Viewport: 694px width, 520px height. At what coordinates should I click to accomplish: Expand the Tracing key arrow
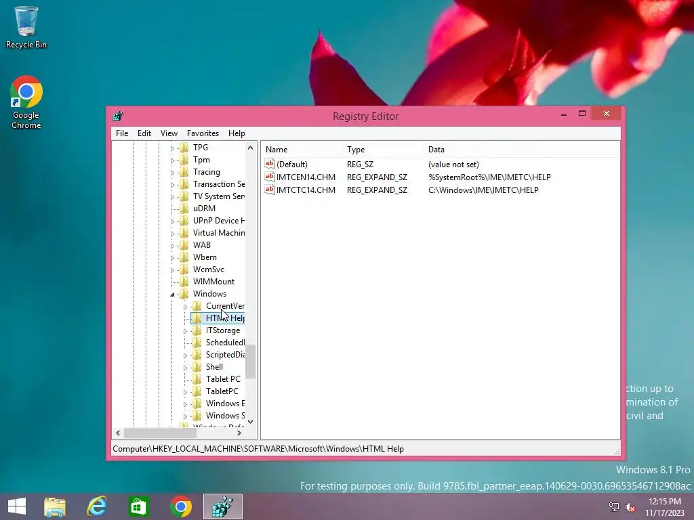[173, 173]
